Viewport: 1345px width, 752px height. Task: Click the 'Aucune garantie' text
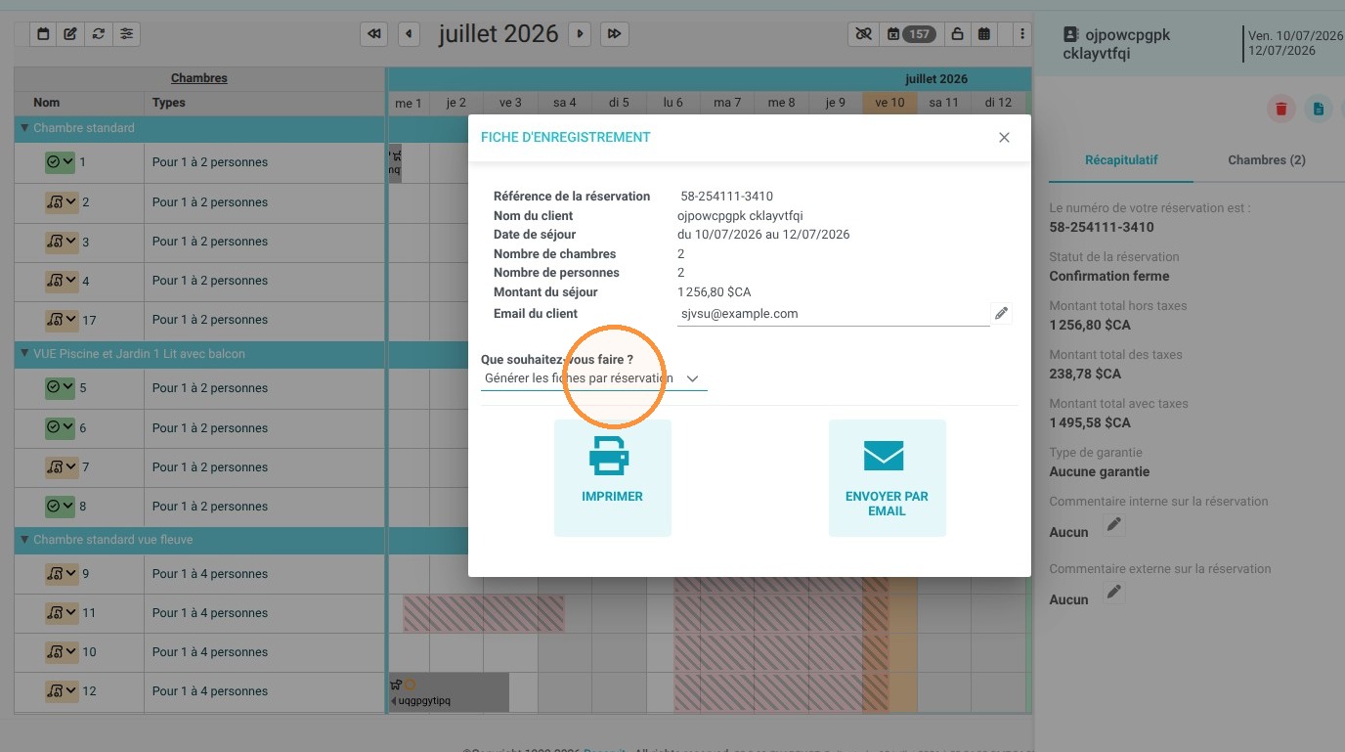click(x=1100, y=471)
